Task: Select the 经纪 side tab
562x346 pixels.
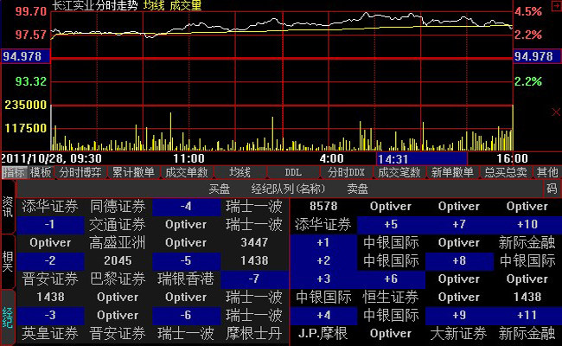Action: (x=8, y=317)
